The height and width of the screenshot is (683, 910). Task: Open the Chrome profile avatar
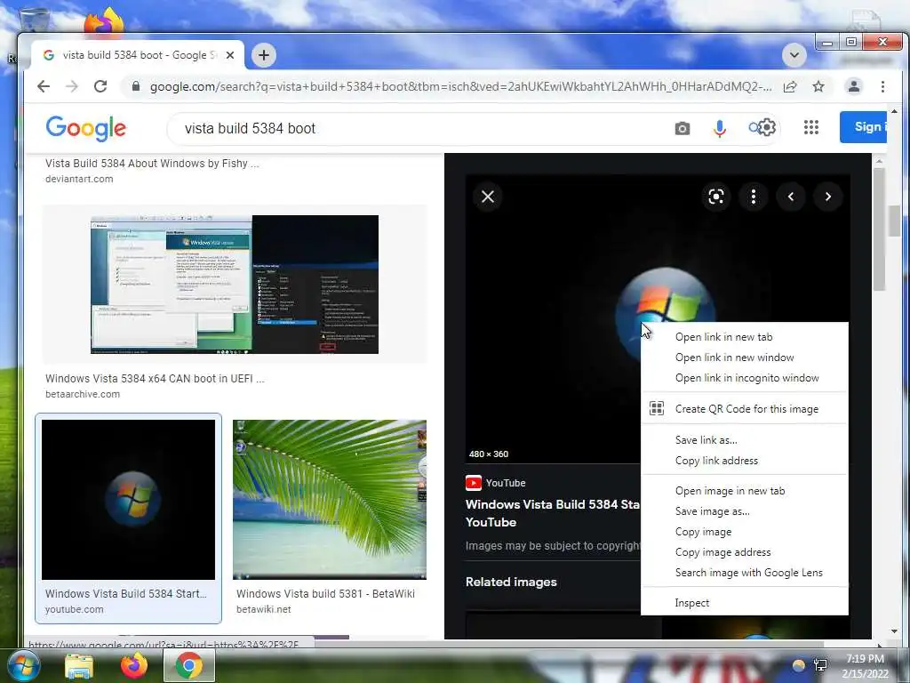854,86
